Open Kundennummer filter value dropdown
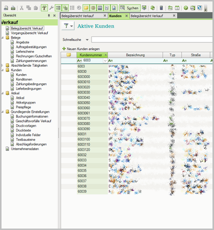Viewport: 214px width, 230px height. (105, 60)
